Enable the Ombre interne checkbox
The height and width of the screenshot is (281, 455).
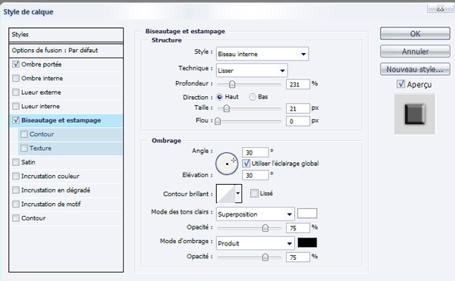(16, 78)
